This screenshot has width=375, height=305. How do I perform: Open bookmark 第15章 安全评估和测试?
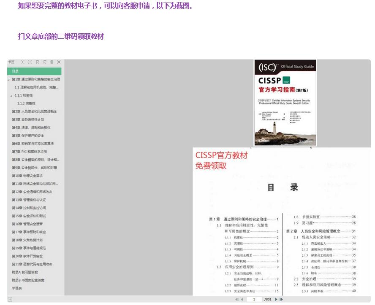tap(29, 216)
